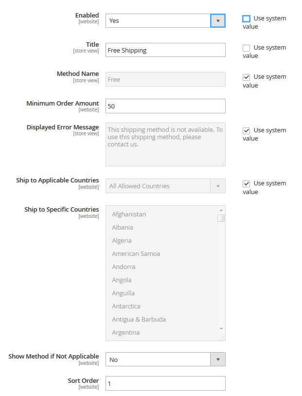Click the country list scroll-up arrow
This screenshot has width=302, height=396.
[x=221, y=210]
